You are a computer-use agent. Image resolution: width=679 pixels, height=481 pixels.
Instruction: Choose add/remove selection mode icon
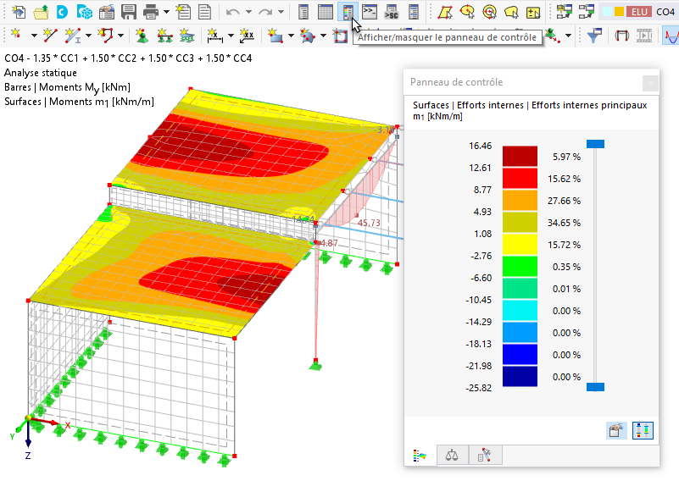point(533,12)
